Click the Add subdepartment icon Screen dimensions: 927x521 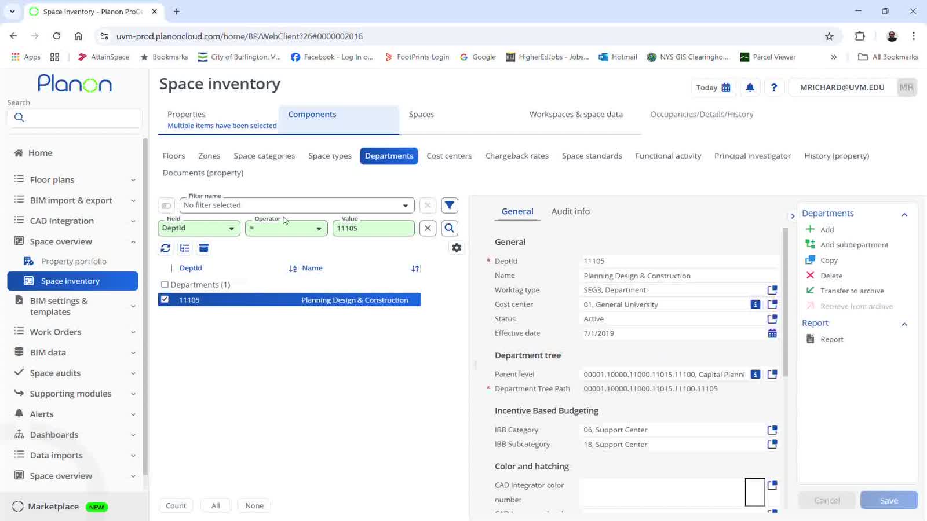click(811, 245)
